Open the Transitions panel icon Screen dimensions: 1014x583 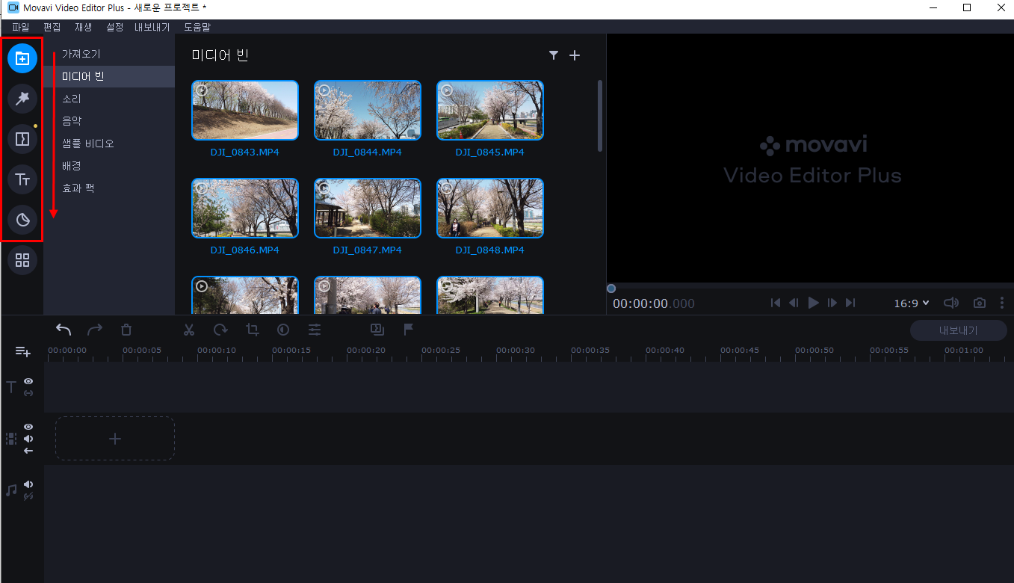(x=22, y=139)
